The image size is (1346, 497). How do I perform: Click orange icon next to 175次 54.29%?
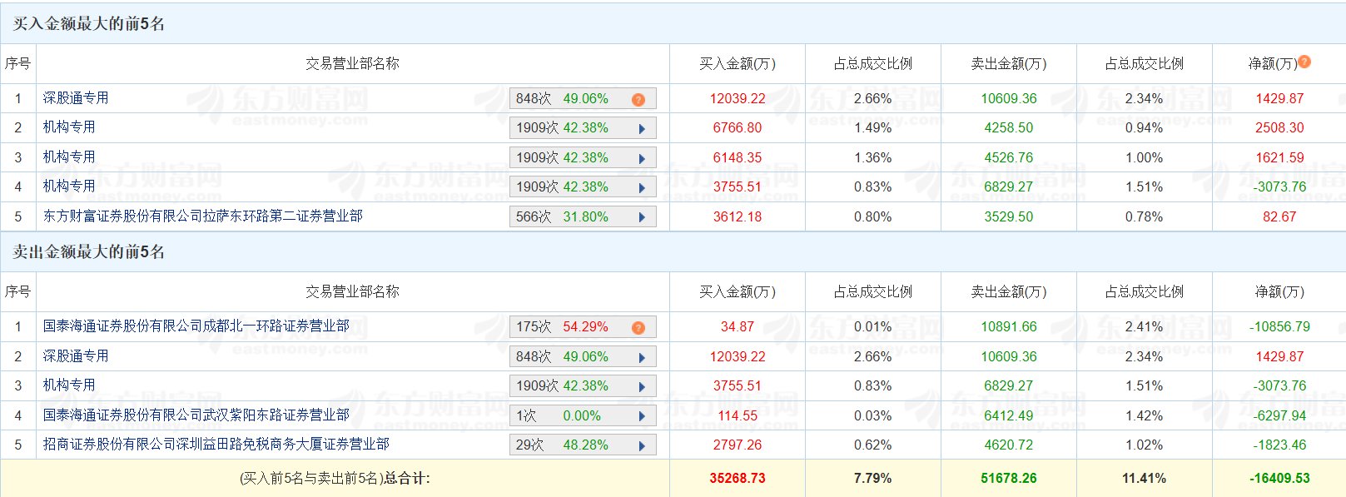638,328
